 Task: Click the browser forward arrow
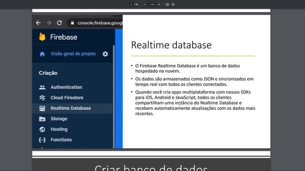pyautogui.click(x=49, y=23)
